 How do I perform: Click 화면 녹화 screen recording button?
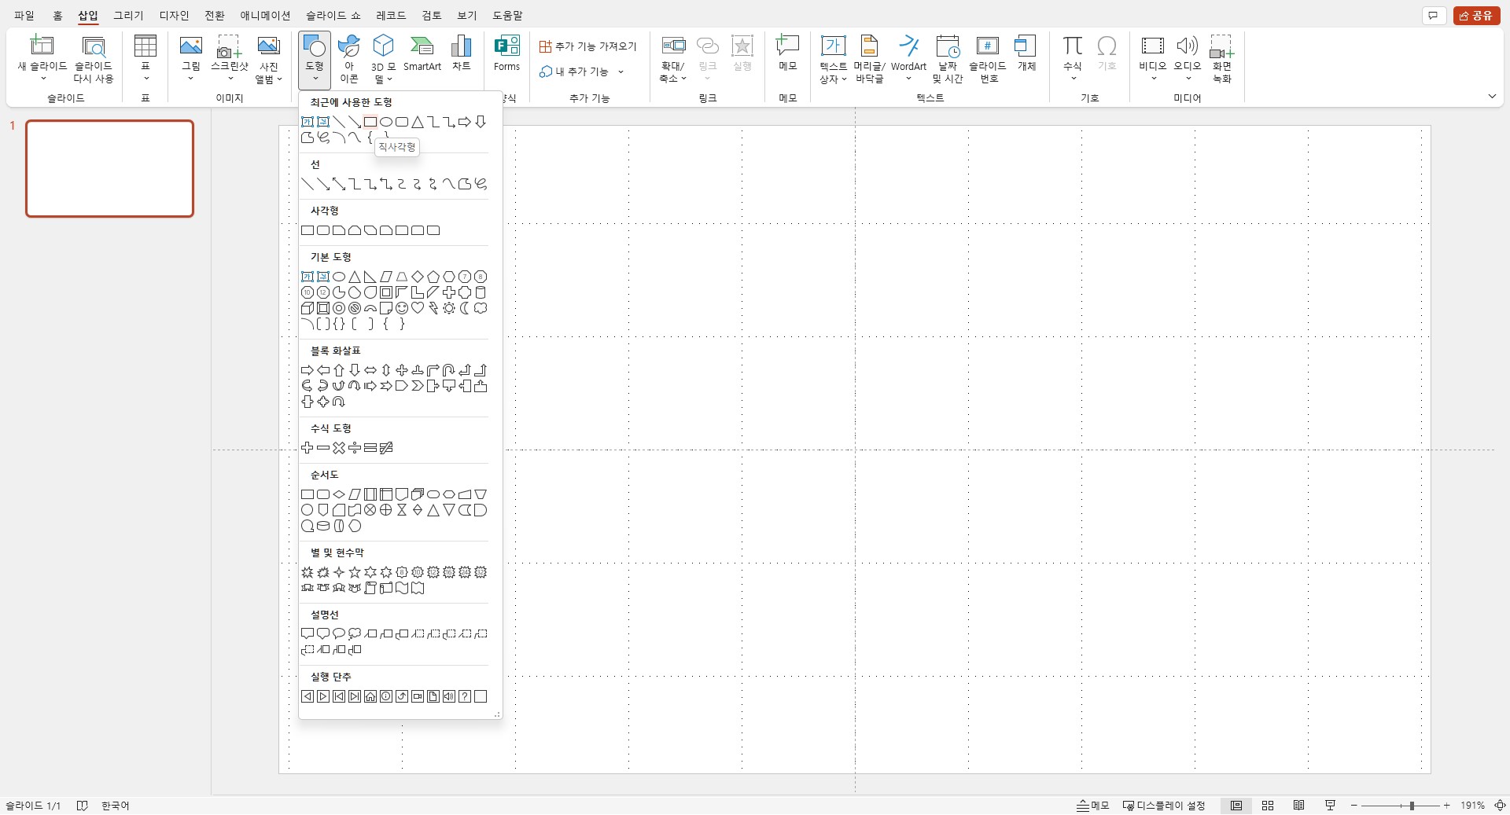tap(1221, 59)
